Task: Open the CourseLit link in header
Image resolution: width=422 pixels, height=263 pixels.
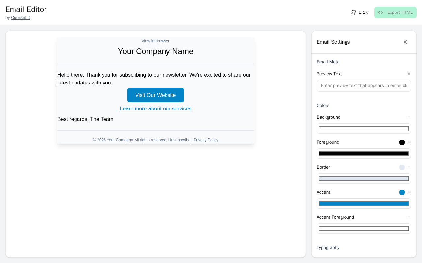Action: click(20, 18)
